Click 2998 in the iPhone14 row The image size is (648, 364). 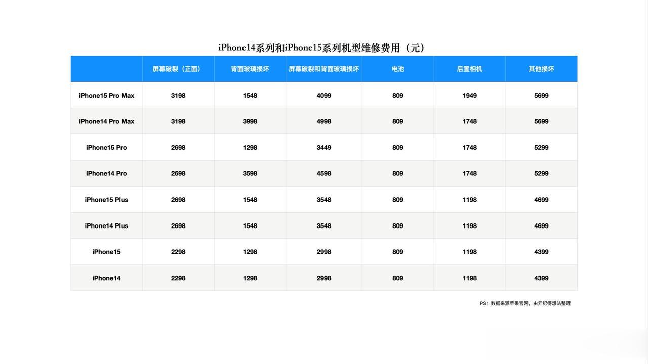pyautogui.click(x=324, y=278)
